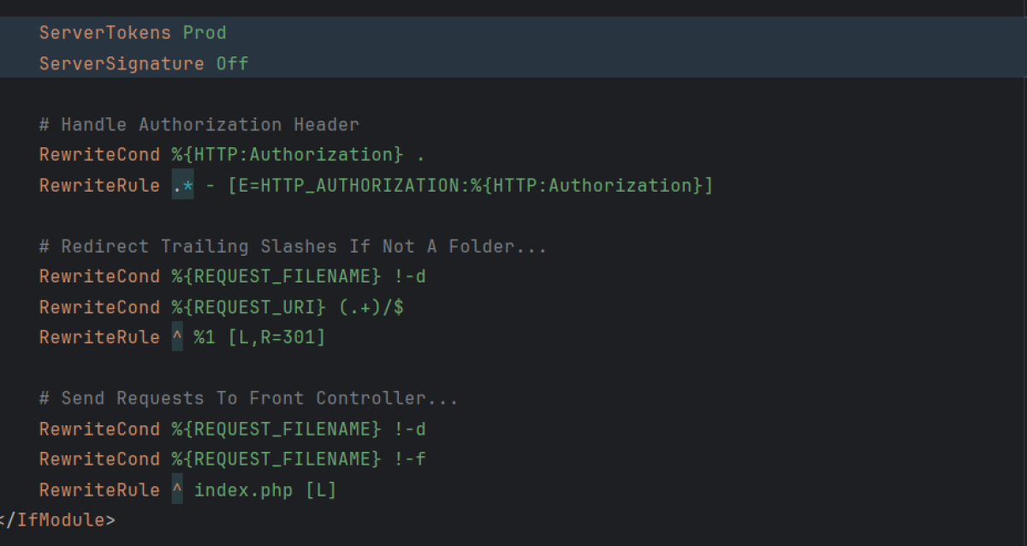Click the Redirect Trailing Slashes comment line
Image resolution: width=1027 pixels, height=546 pixels.
pos(293,247)
